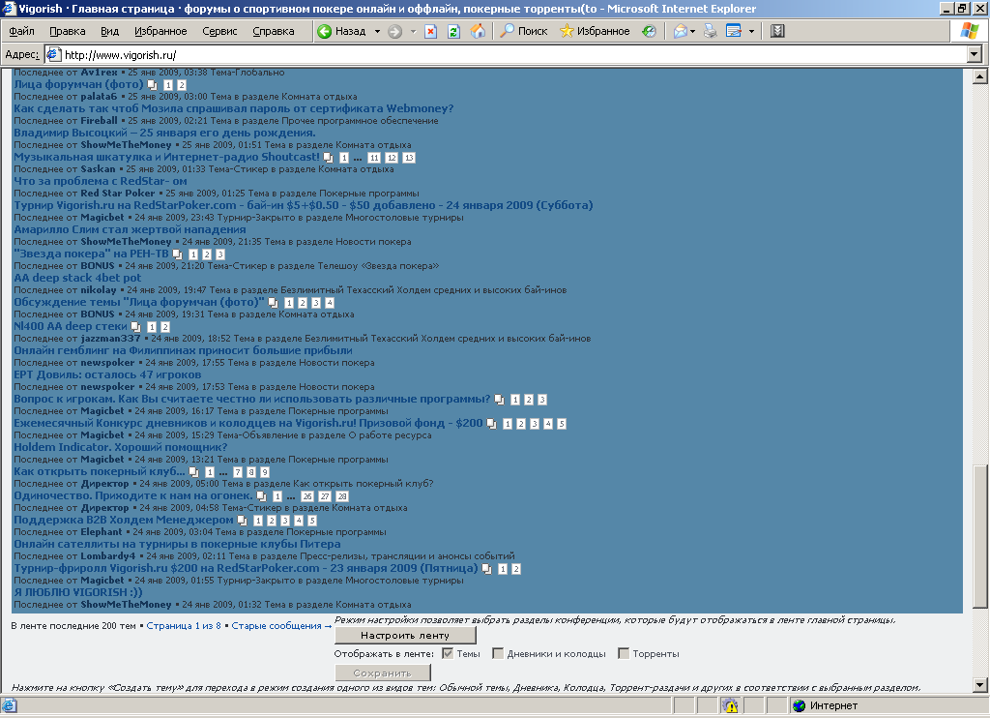990x718 pixels.
Task: Click the Print toolbar icon
Action: coord(711,32)
